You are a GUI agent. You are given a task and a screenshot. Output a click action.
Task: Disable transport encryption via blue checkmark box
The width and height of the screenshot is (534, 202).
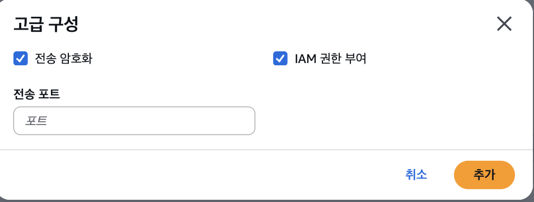(x=21, y=59)
